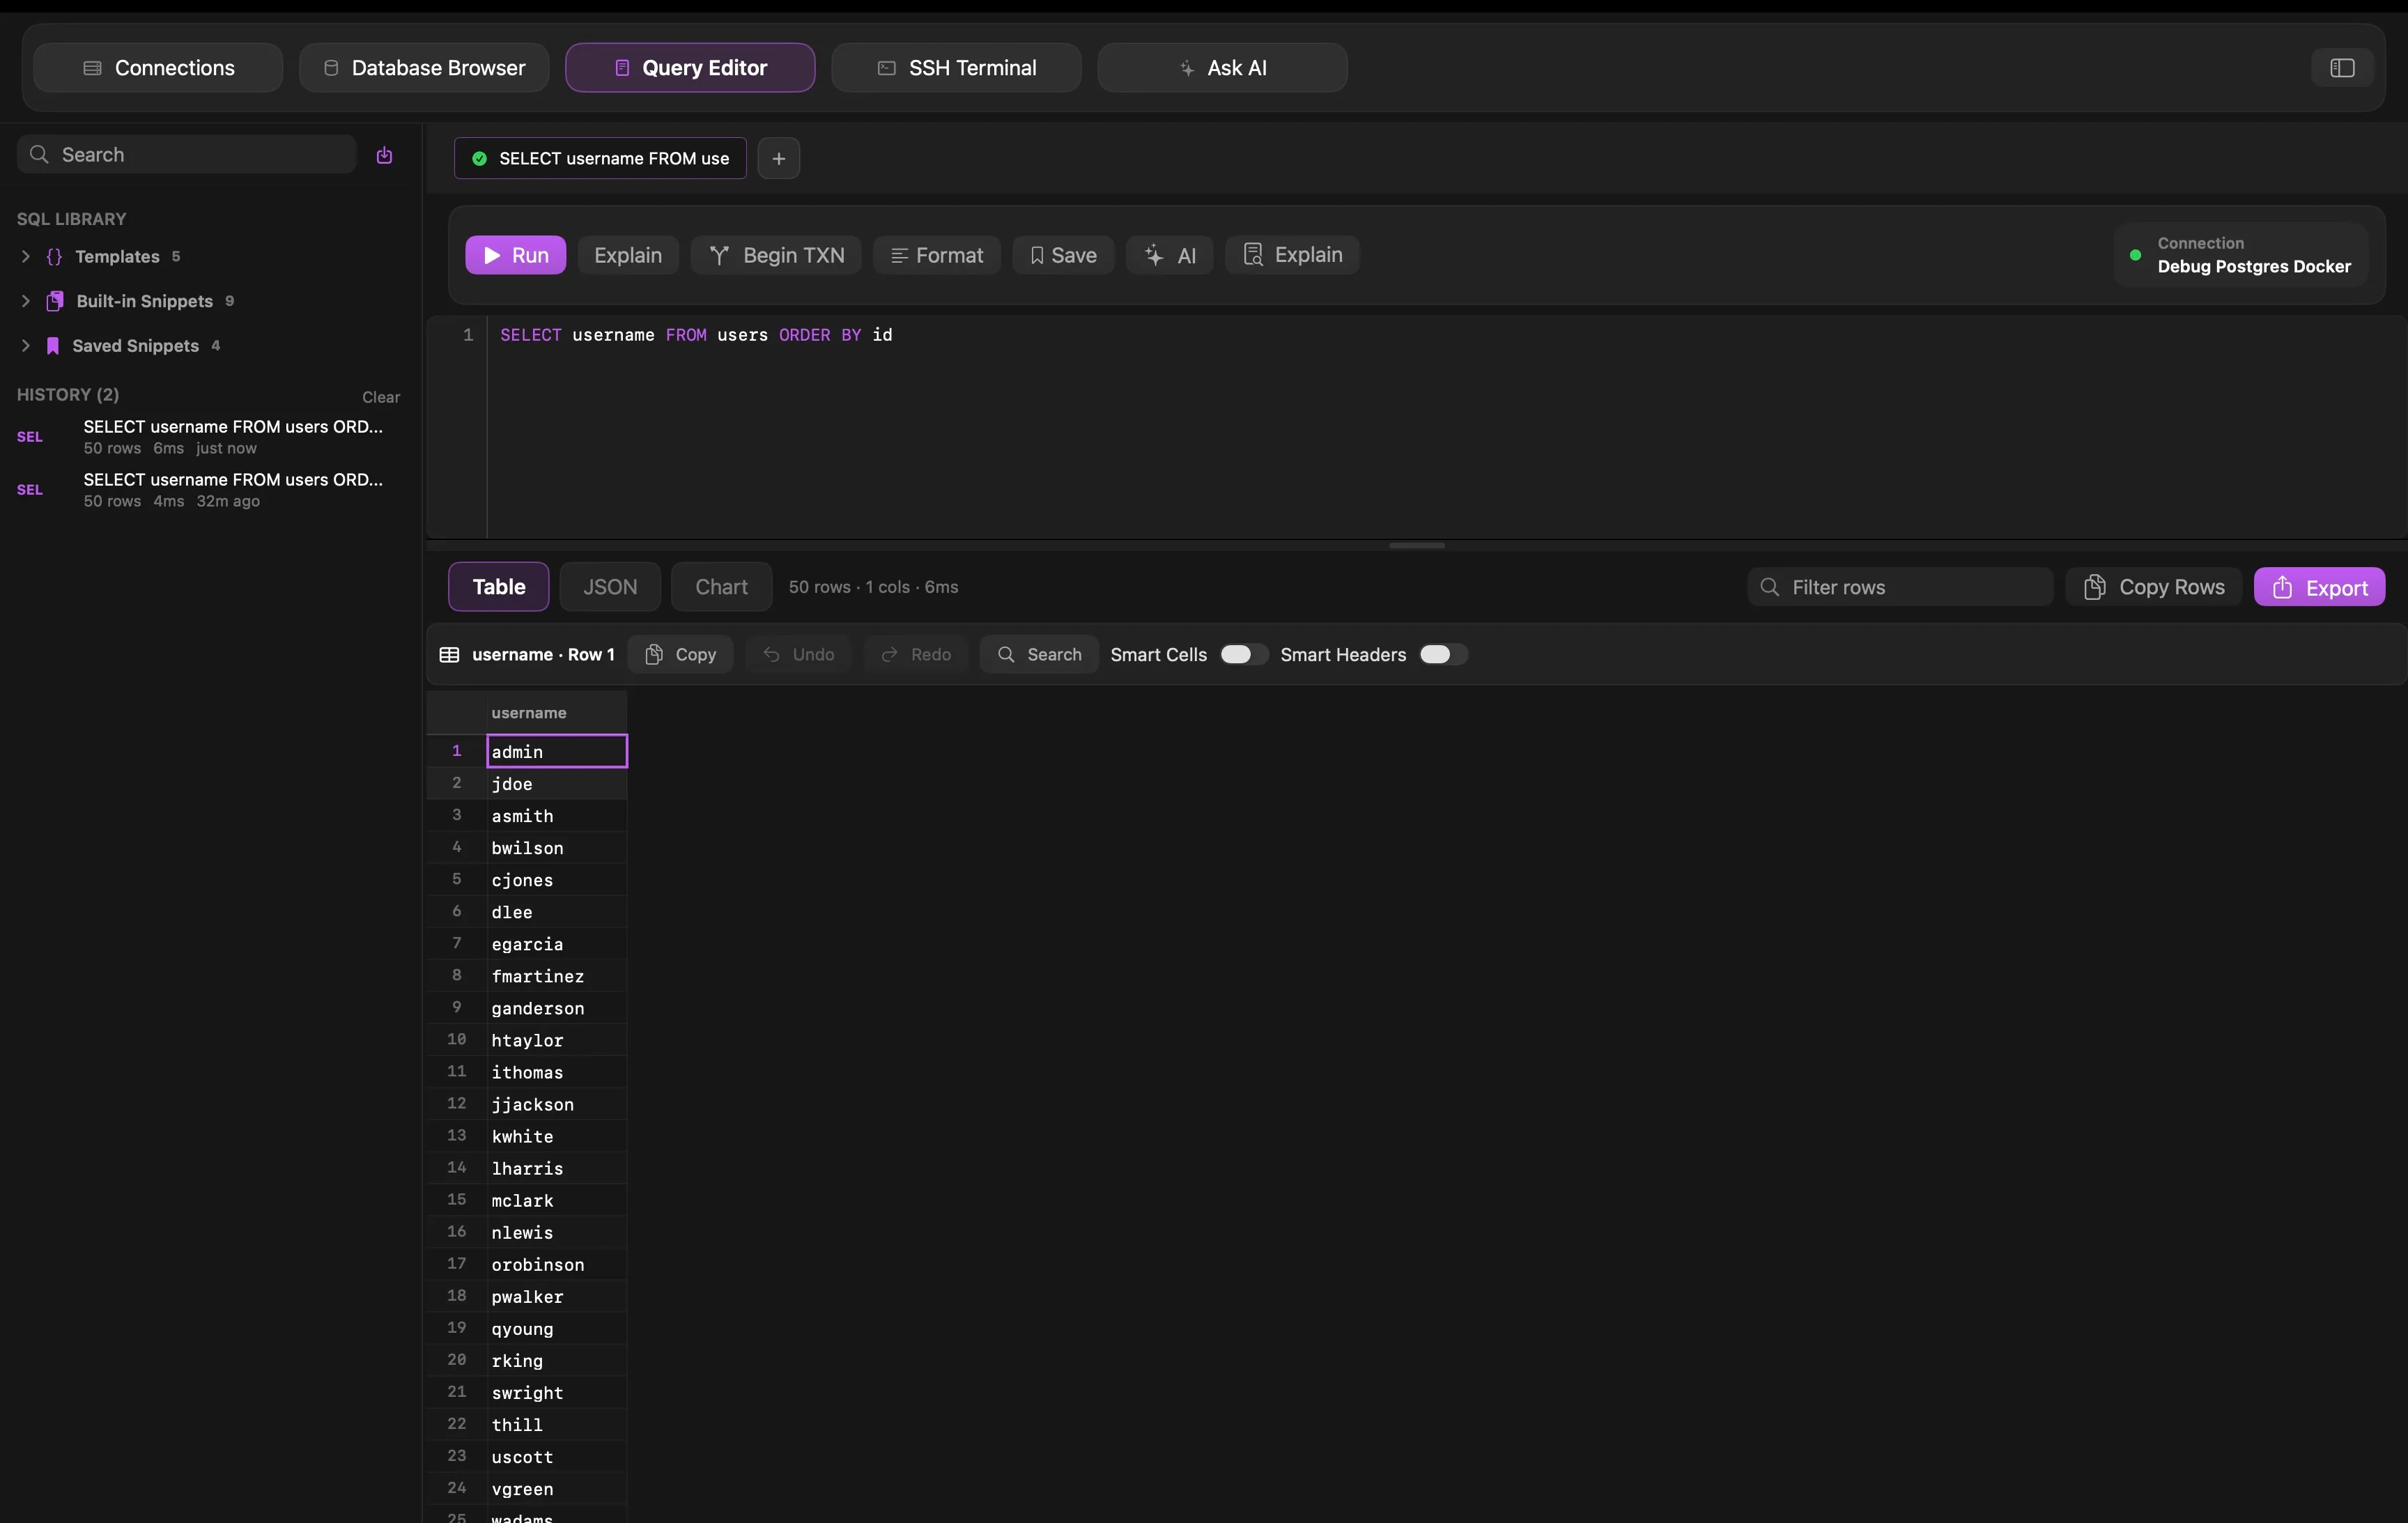This screenshot has width=2408, height=1523.
Task: Open the Debug Postgres Docker connection selector
Action: 2241,255
